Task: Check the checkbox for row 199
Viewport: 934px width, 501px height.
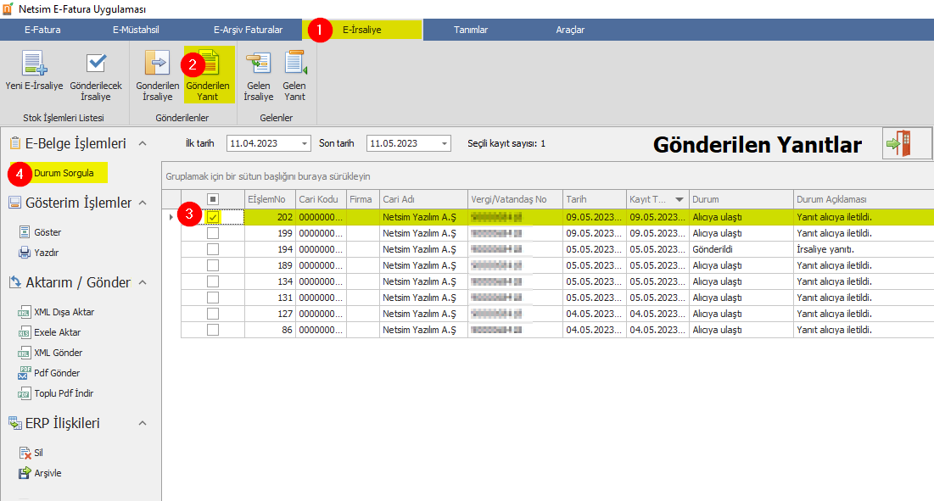Action: 213,233
